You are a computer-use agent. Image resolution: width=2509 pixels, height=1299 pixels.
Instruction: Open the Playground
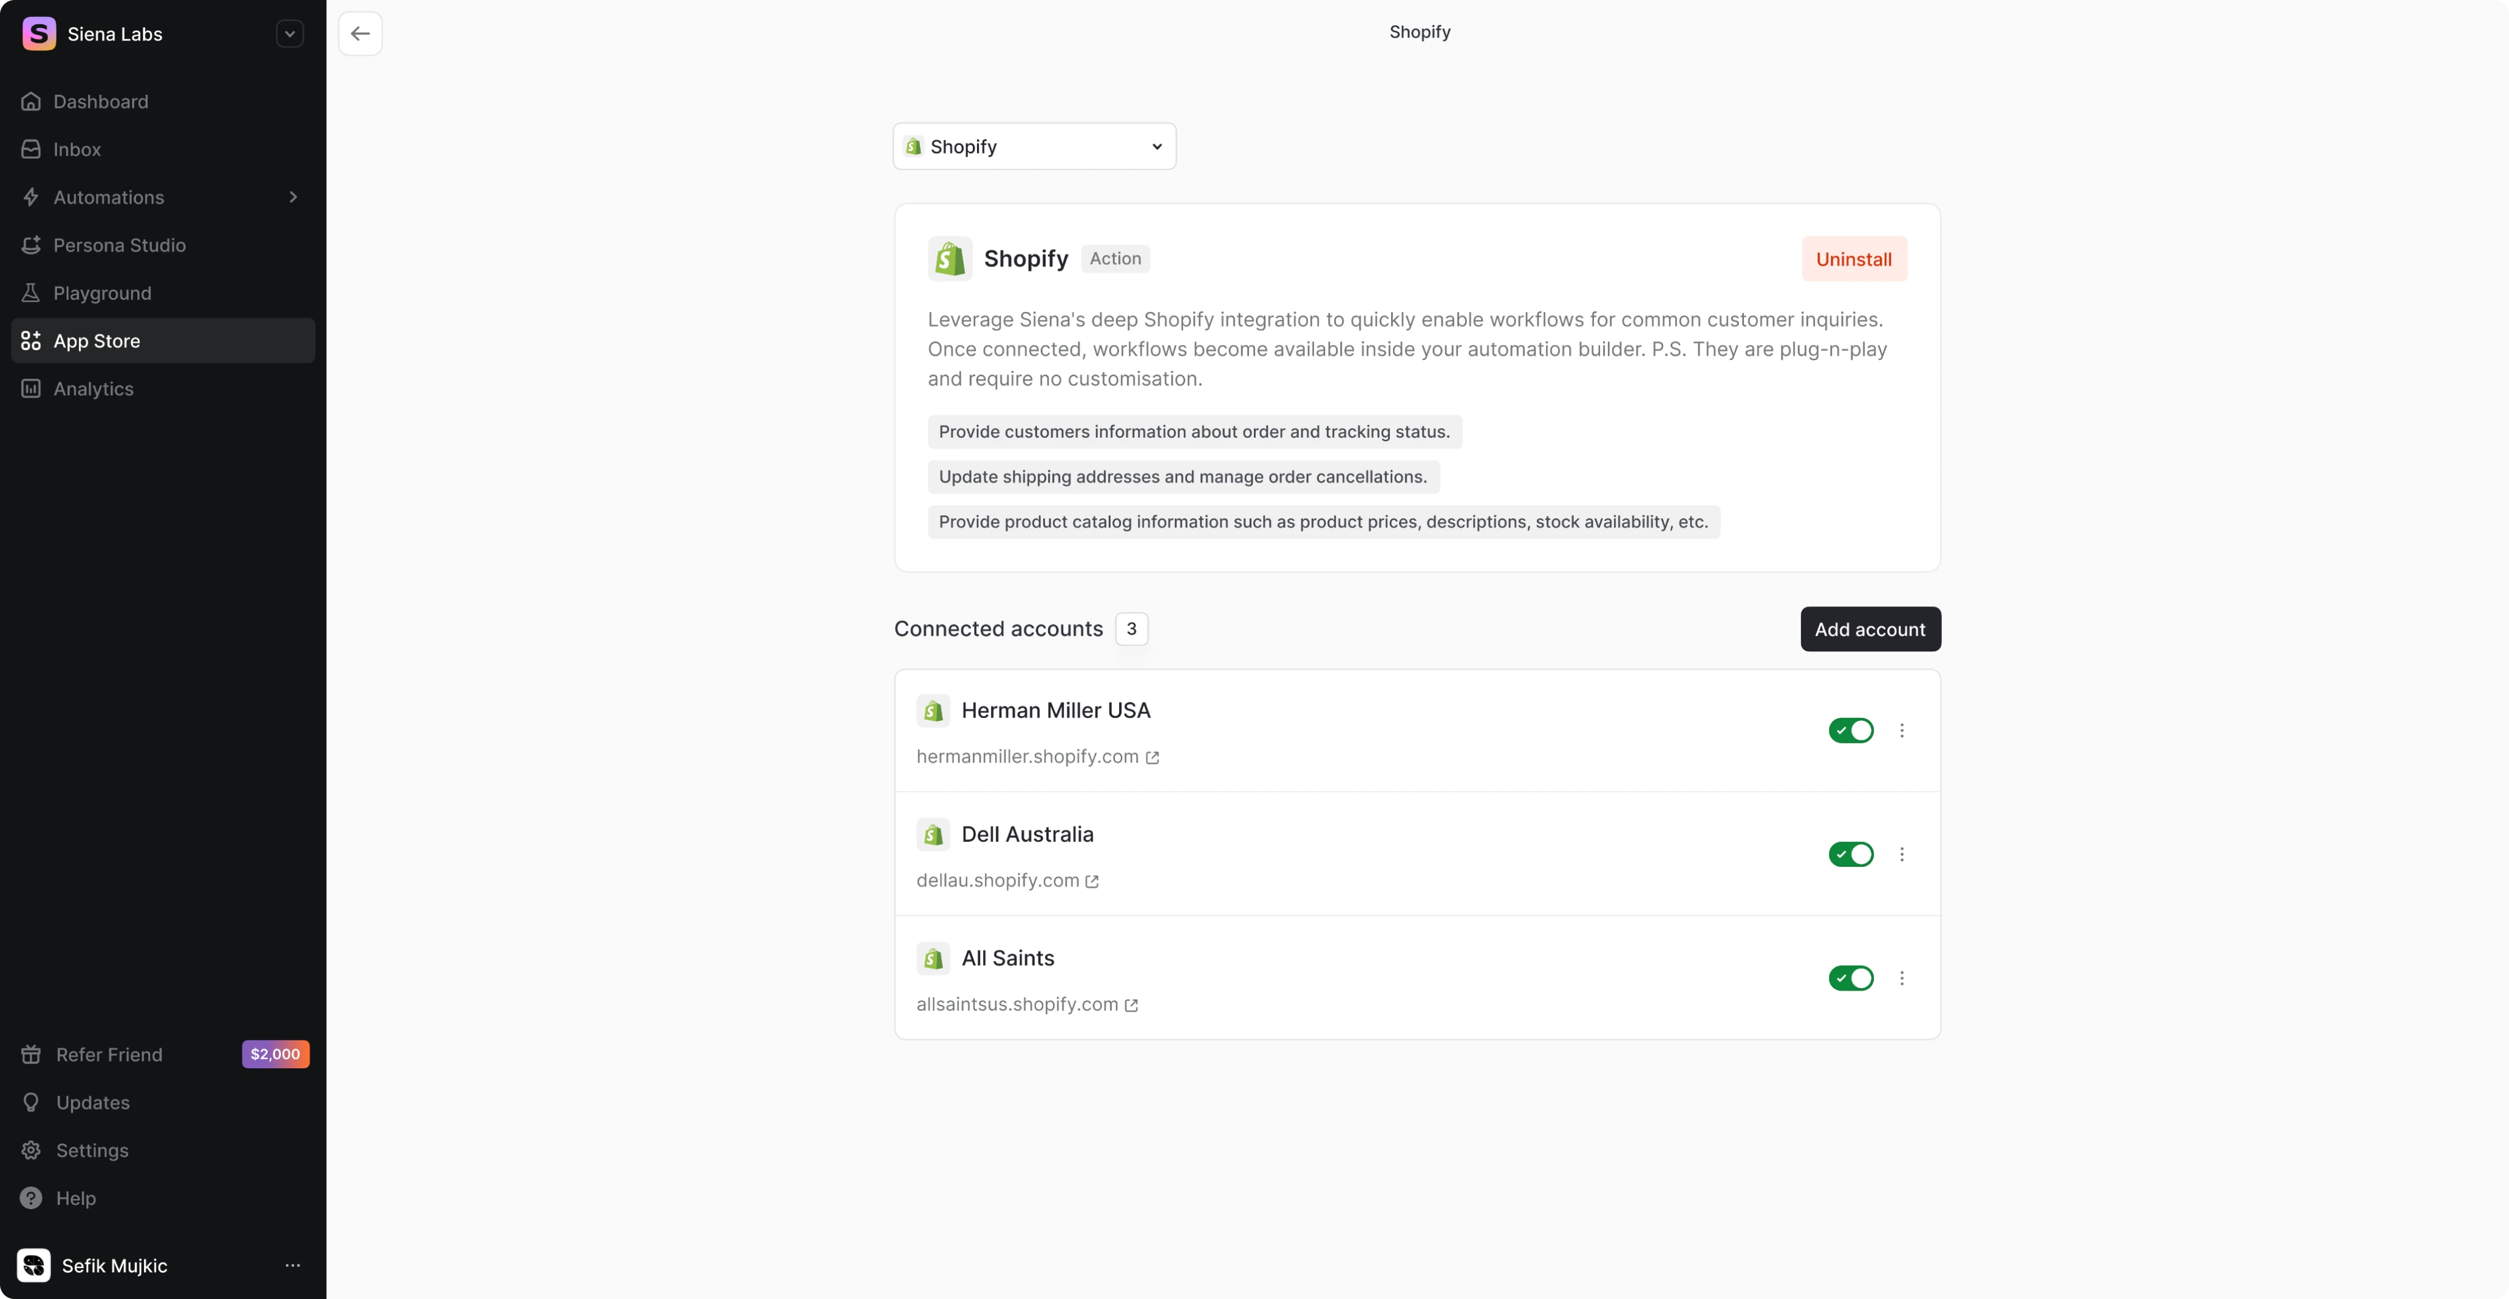102,292
